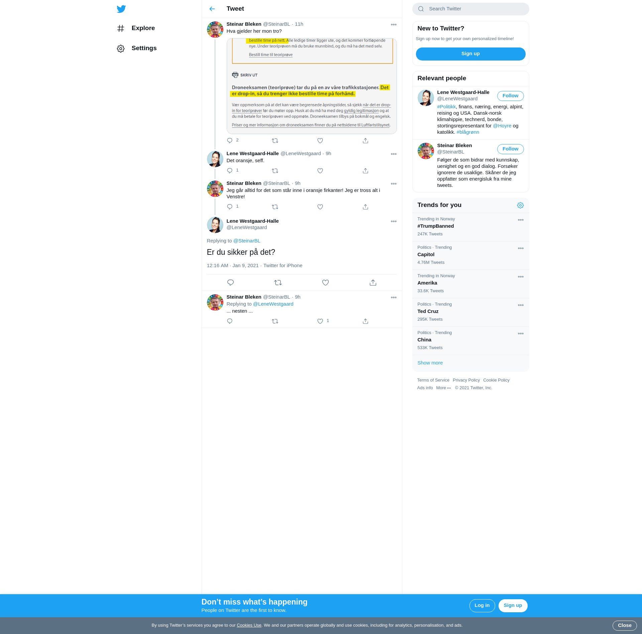This screenshot has width=642, height=634.
Task: Follow Lene Westgaard-Halle
Action: (x=510, y=96)
